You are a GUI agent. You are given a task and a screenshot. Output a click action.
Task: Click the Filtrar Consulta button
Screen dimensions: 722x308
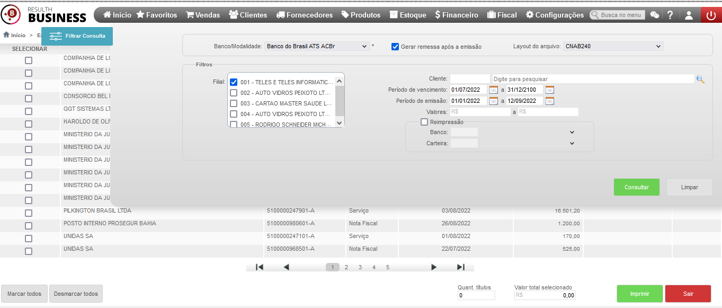[x=77, y=36]
